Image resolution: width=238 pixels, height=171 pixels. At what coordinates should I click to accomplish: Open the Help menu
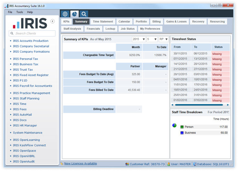coord(30,12)
